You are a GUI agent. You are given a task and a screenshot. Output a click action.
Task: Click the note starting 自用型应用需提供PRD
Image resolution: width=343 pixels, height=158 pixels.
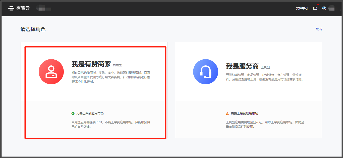[111, 125]
